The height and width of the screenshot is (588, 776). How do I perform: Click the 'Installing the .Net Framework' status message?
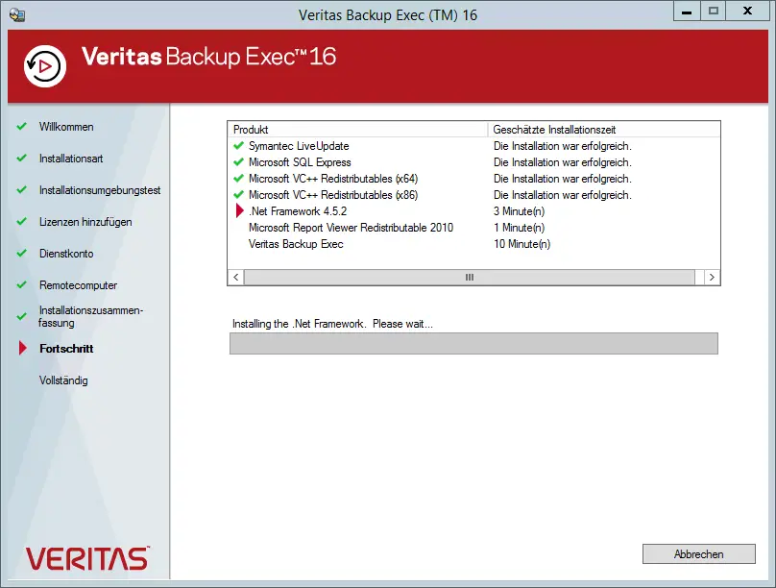click(x=332, y=324)
